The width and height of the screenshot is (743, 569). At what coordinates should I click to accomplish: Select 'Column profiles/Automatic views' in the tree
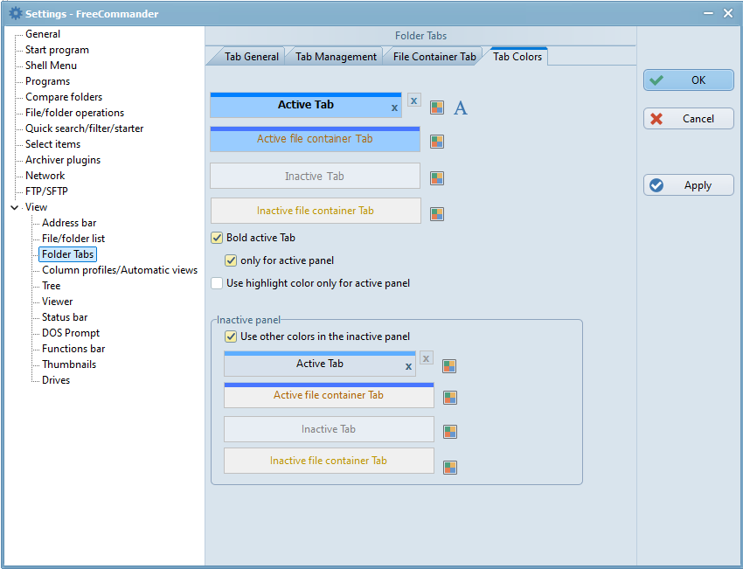tap(120, 270)
